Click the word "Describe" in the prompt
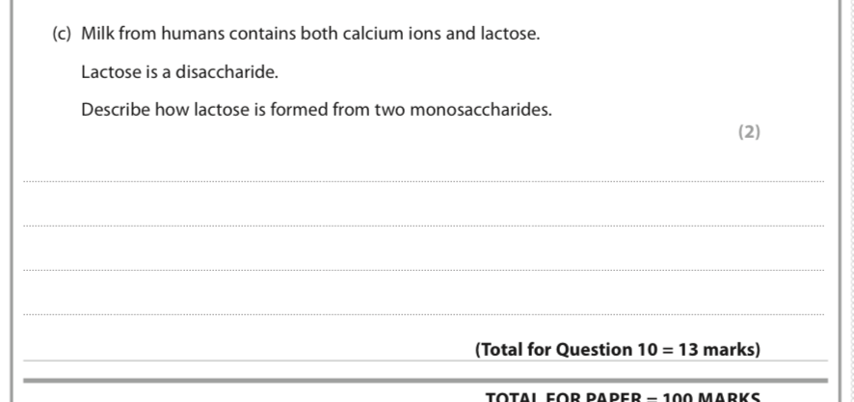The height and width of the screenshot is (402, 854). pyautogui.click(x=116, y=110)
